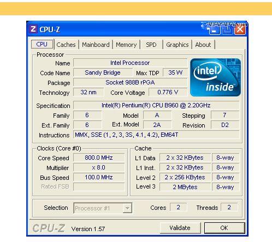The width and height of the screenshot is (272, 242).
Task: Click the CPU-Z purple Z title icon
Action: (x=33, y=29)
